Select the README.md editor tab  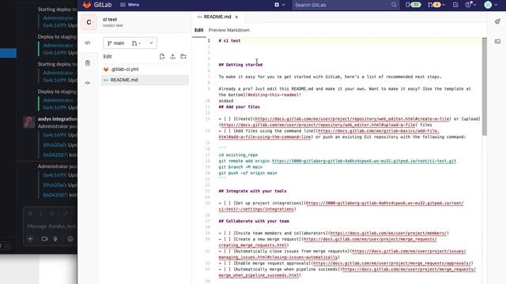coord(217,17)
